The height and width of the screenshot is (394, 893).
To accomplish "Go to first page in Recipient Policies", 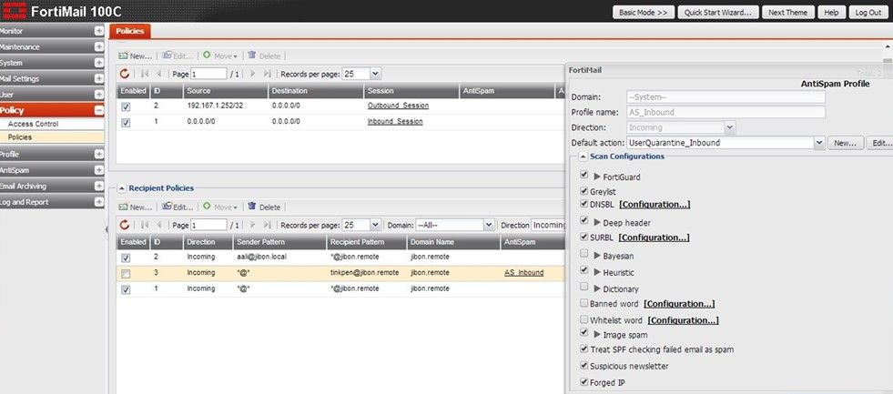I will [145, 225].
